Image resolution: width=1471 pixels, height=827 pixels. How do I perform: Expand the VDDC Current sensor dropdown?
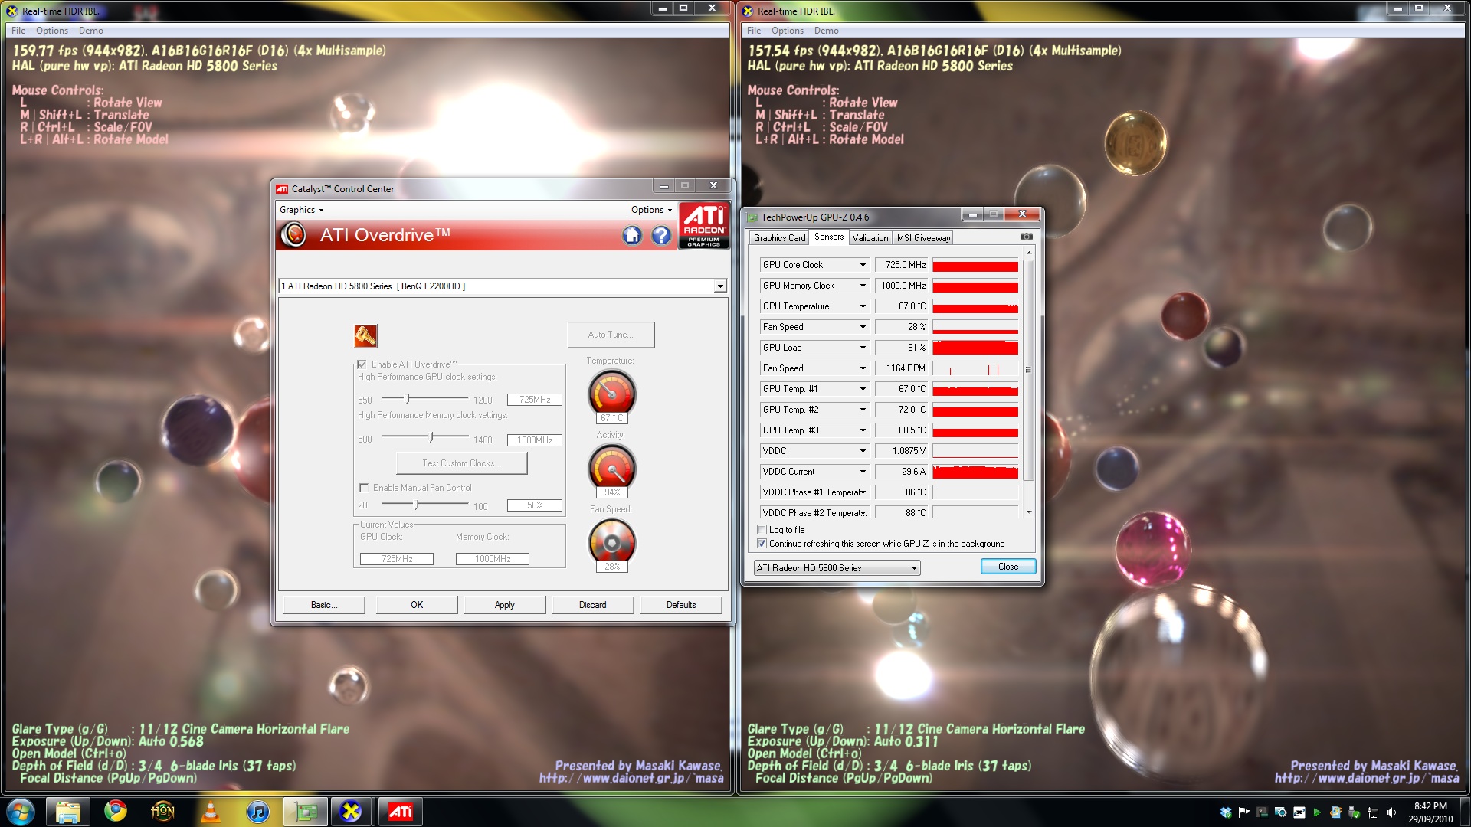click(863, 472)
